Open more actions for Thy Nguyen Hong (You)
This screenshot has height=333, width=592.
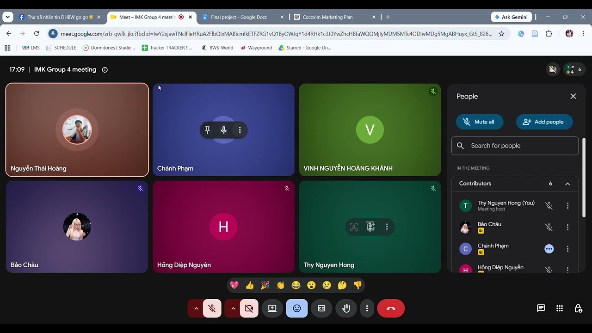567,206
